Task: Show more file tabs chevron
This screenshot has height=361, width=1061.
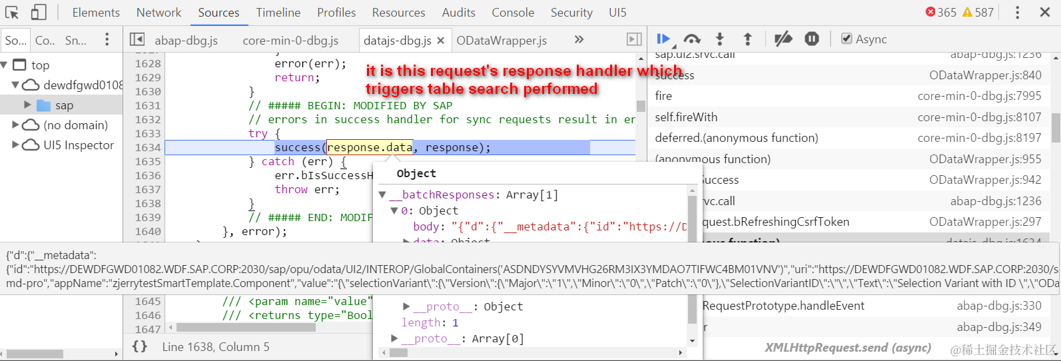Action: click(579, 40)
